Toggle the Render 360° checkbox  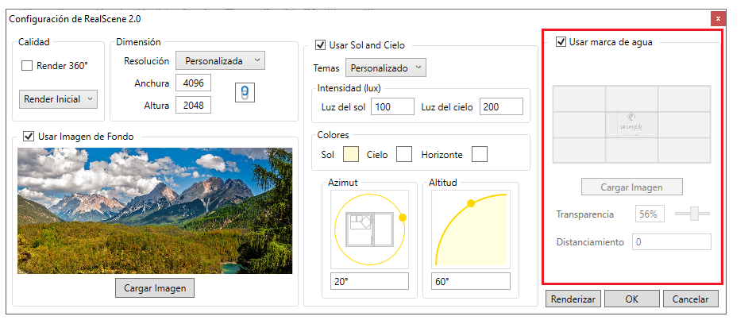coord(27,66)
